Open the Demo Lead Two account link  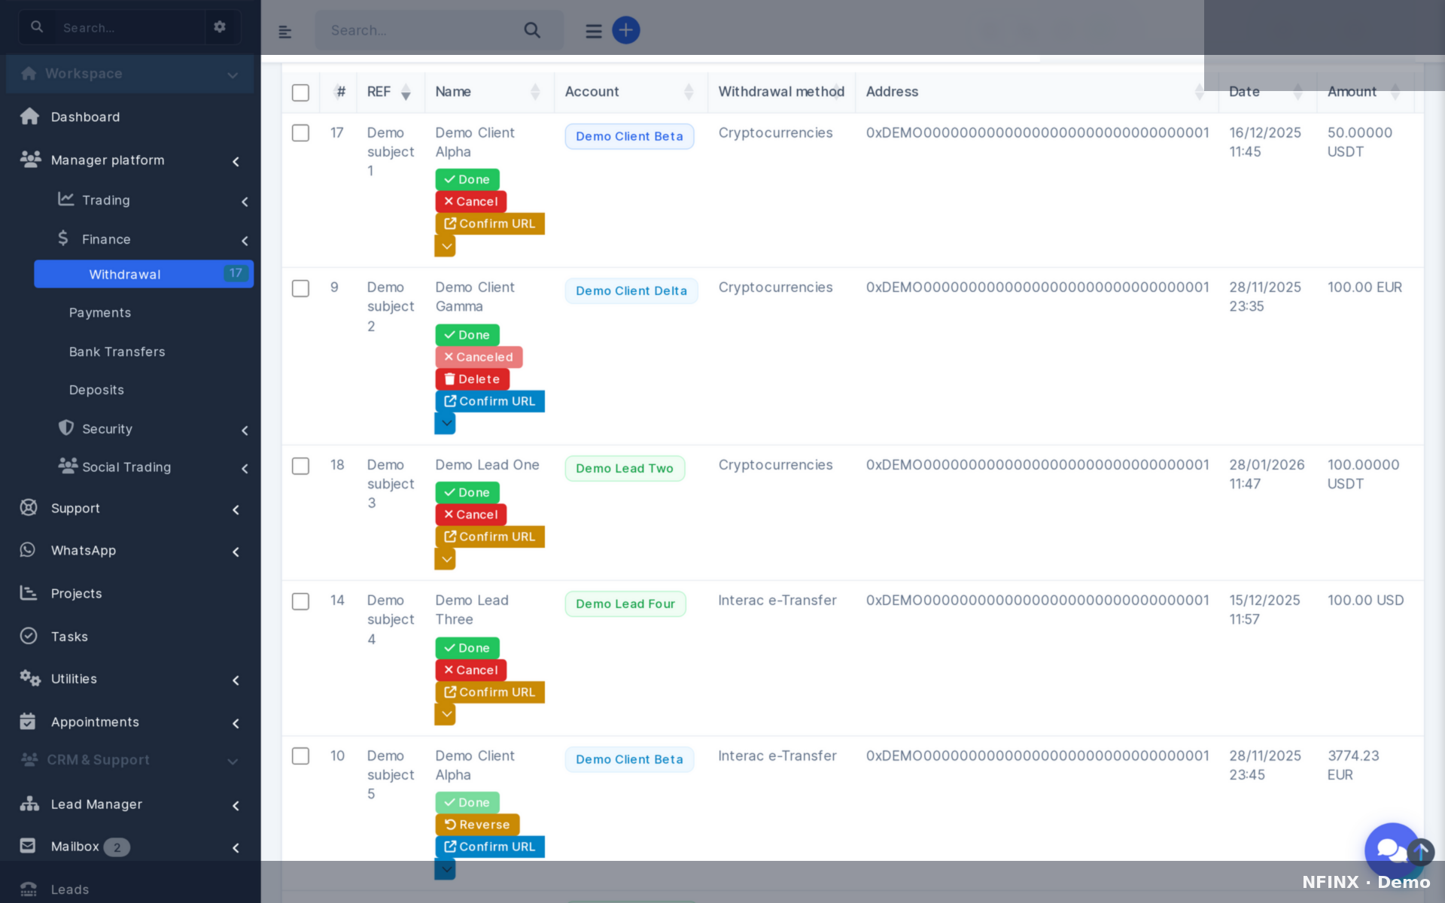click(625, 469)
